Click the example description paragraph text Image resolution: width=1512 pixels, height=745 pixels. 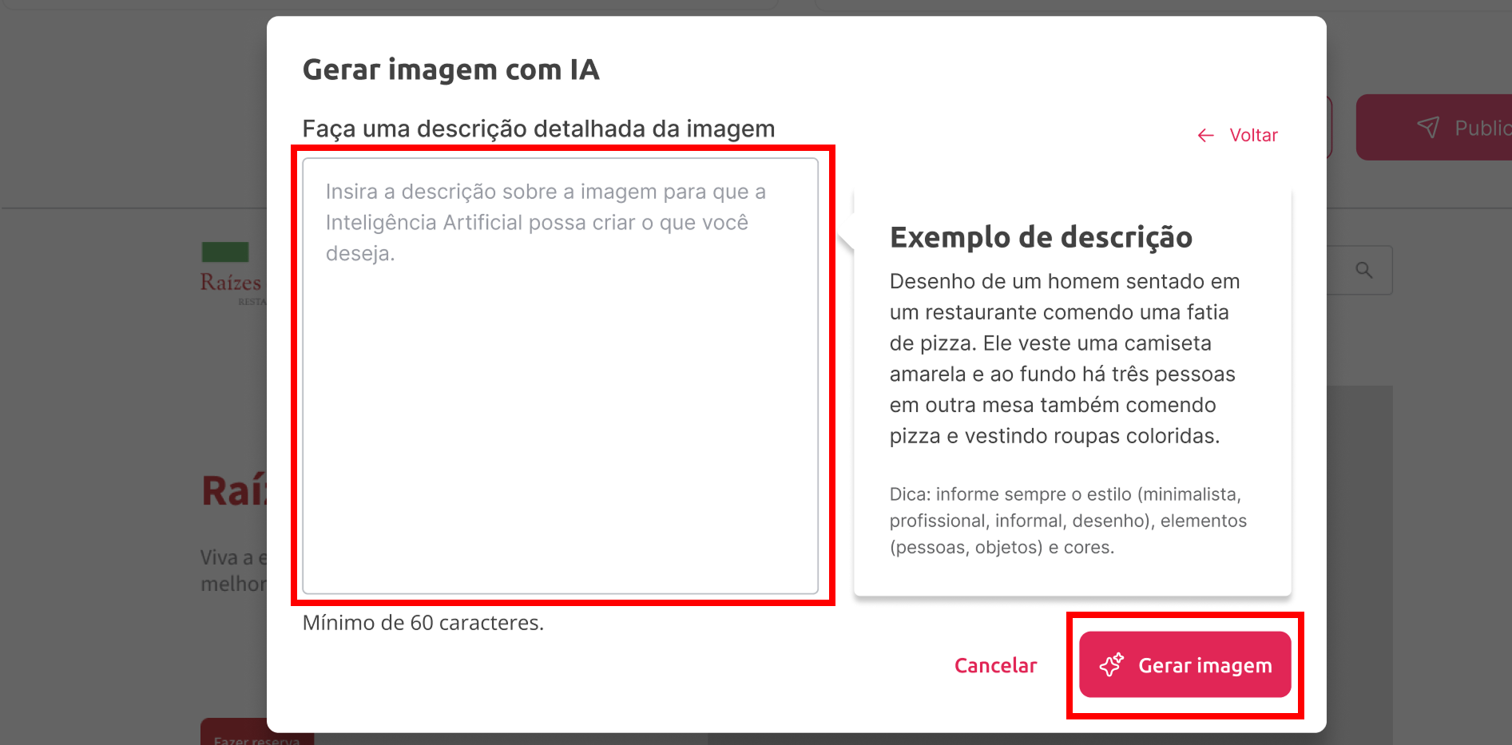(1065, 359)
